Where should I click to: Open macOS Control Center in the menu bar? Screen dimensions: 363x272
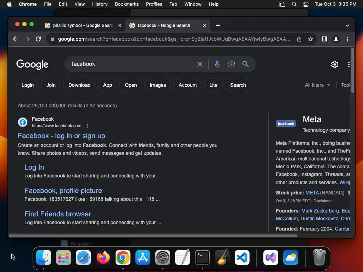point(306,4)
